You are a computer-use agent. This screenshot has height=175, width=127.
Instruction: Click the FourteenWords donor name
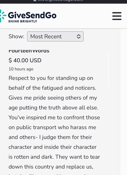(29, 51)
